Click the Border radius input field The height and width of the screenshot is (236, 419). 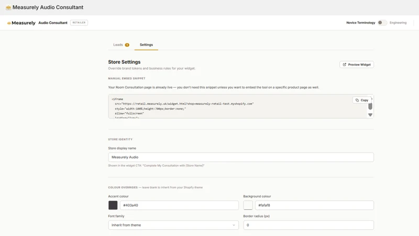click(x=308, y=225)
